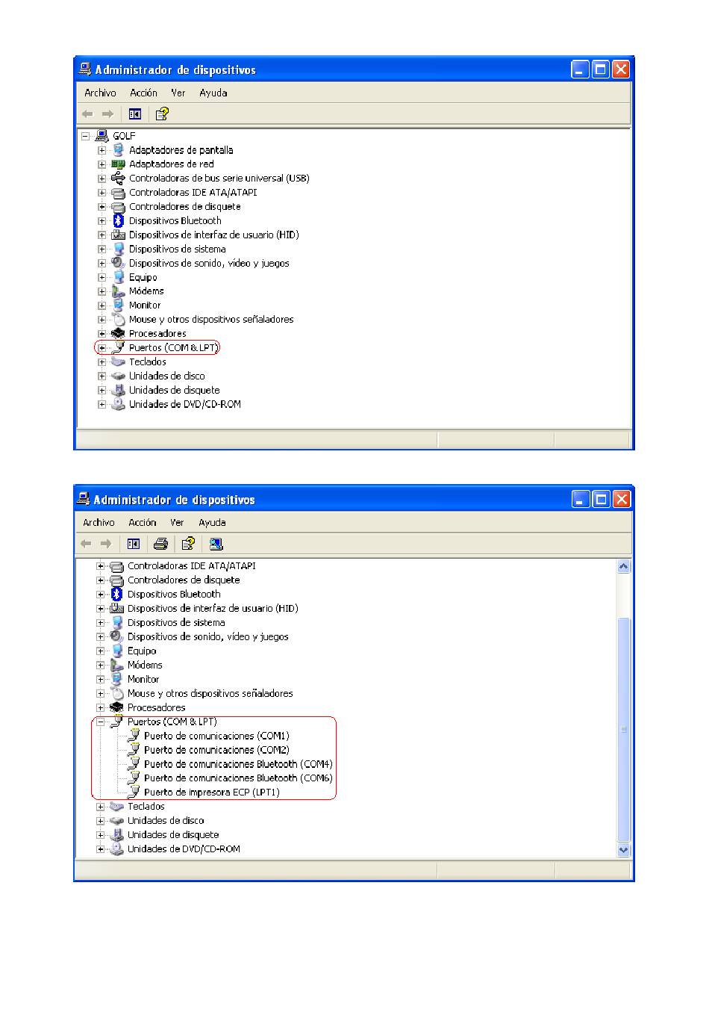
Task: Expand Puertos (COM & LPT) in top window
Action: pos(102,348)
